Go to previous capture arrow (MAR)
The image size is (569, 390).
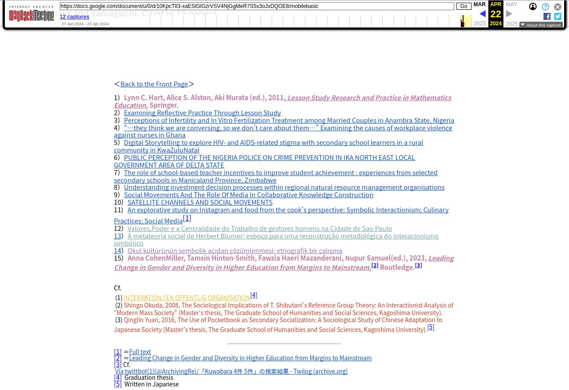[x=483, y=14]
